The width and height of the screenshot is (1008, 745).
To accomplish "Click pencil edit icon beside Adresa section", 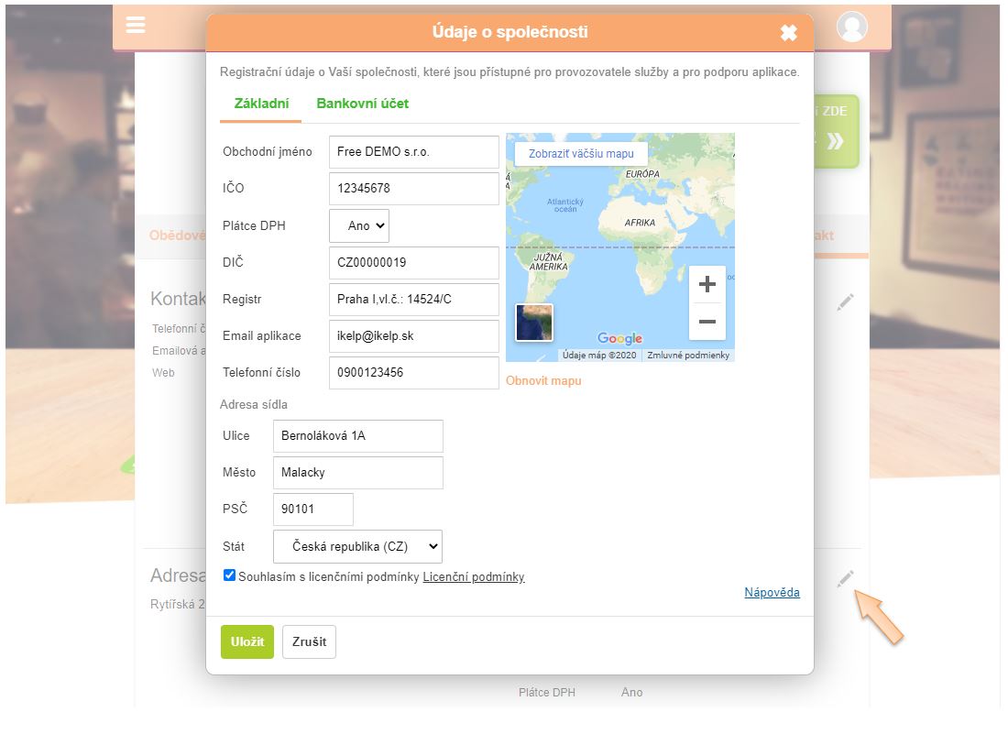I will [x=845, y=578].
